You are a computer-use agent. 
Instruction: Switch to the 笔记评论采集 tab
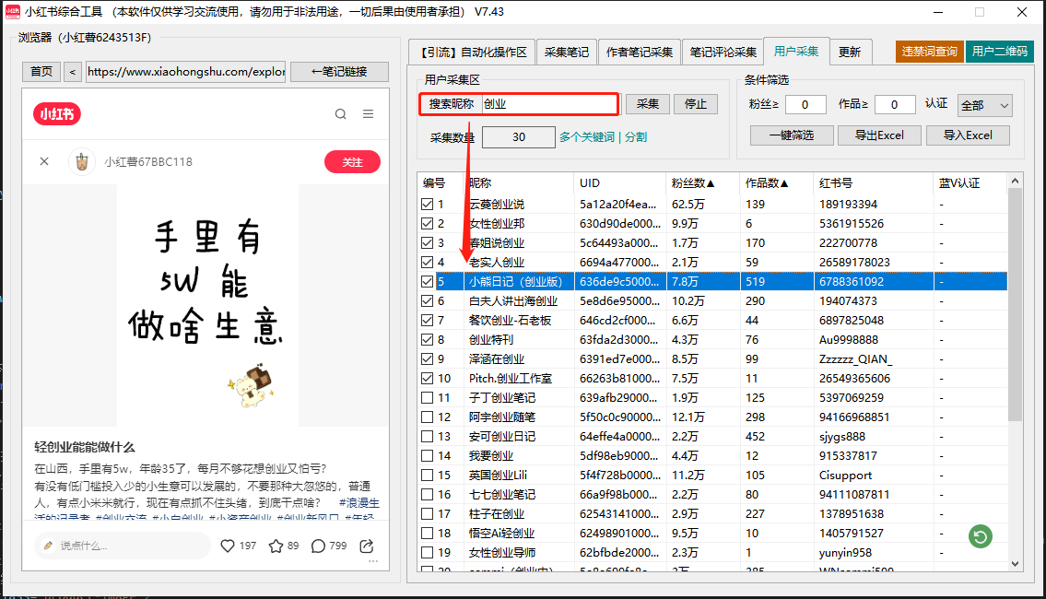(726, 52)
